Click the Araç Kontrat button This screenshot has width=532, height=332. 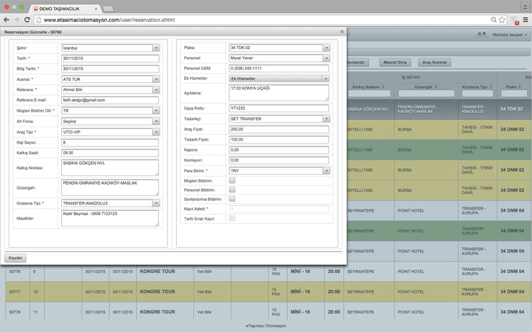435,62
